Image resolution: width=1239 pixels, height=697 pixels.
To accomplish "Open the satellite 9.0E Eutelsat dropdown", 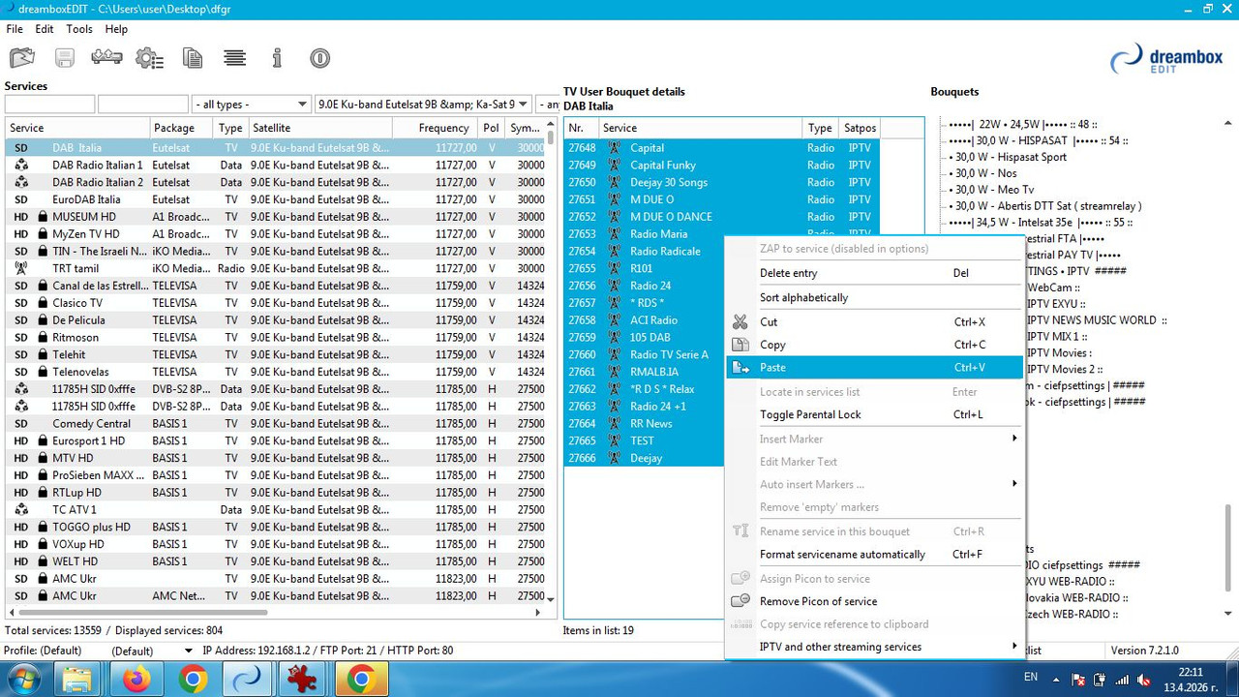I will pyautogui.click(x=424, y=105).
